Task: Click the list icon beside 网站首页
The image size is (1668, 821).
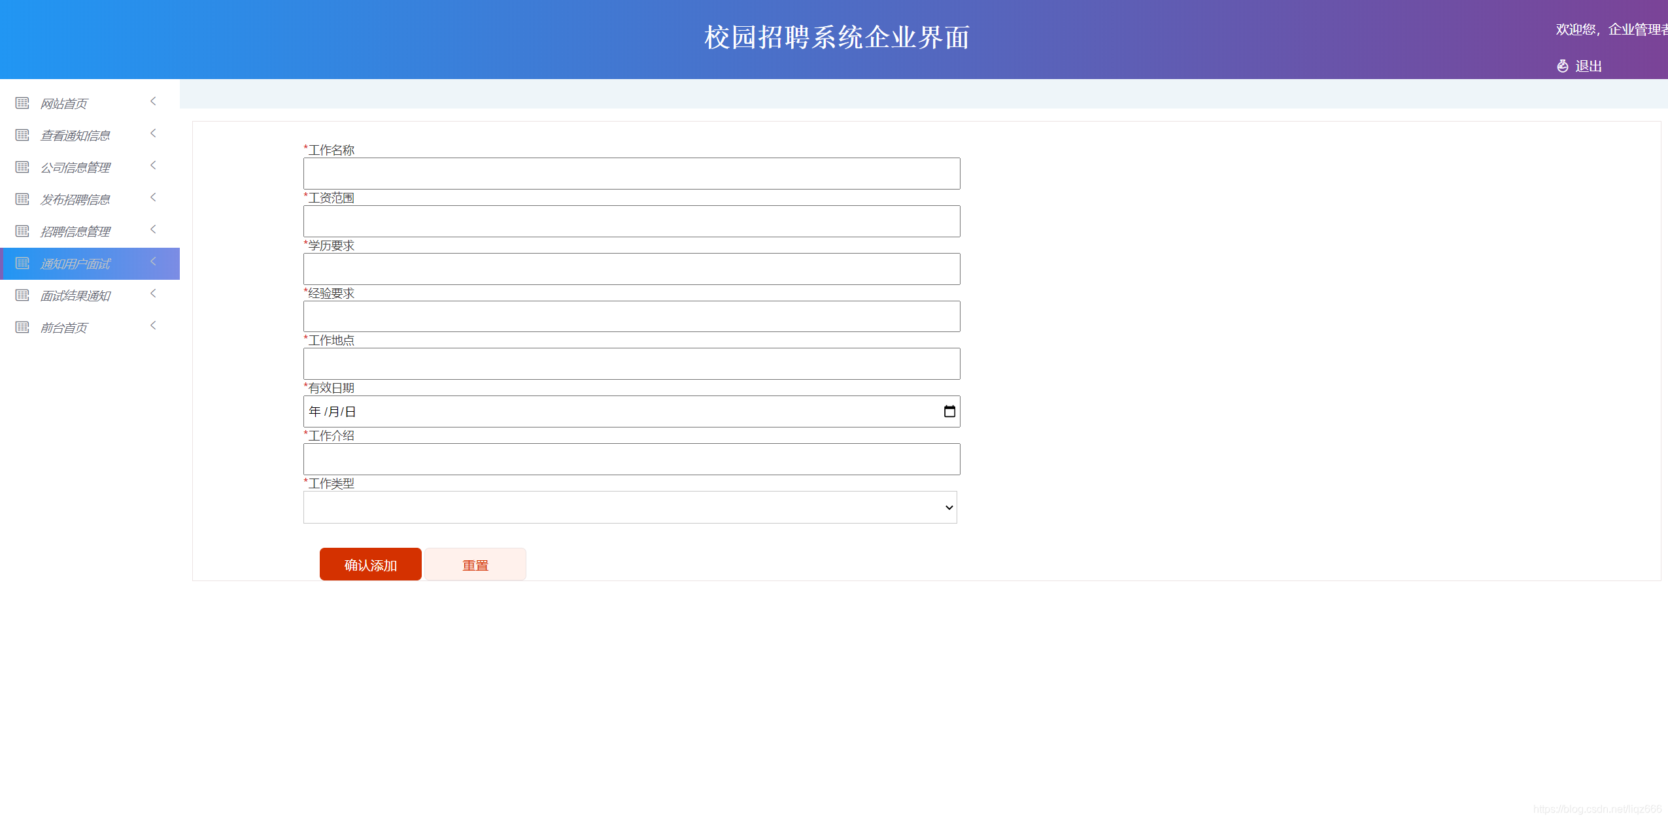Action: coord(22,103)
